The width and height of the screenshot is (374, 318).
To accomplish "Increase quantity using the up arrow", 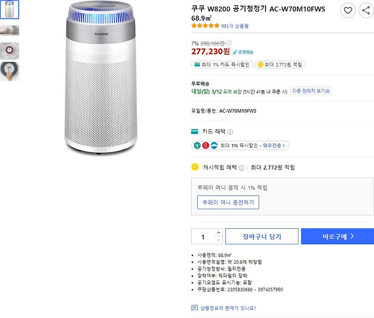I will [218, 232].
